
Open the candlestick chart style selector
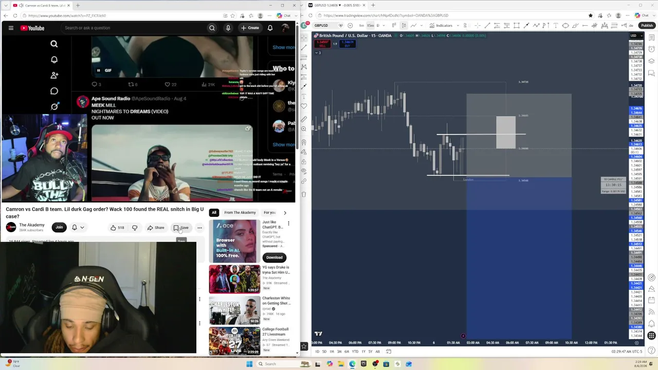click(405, 25)
